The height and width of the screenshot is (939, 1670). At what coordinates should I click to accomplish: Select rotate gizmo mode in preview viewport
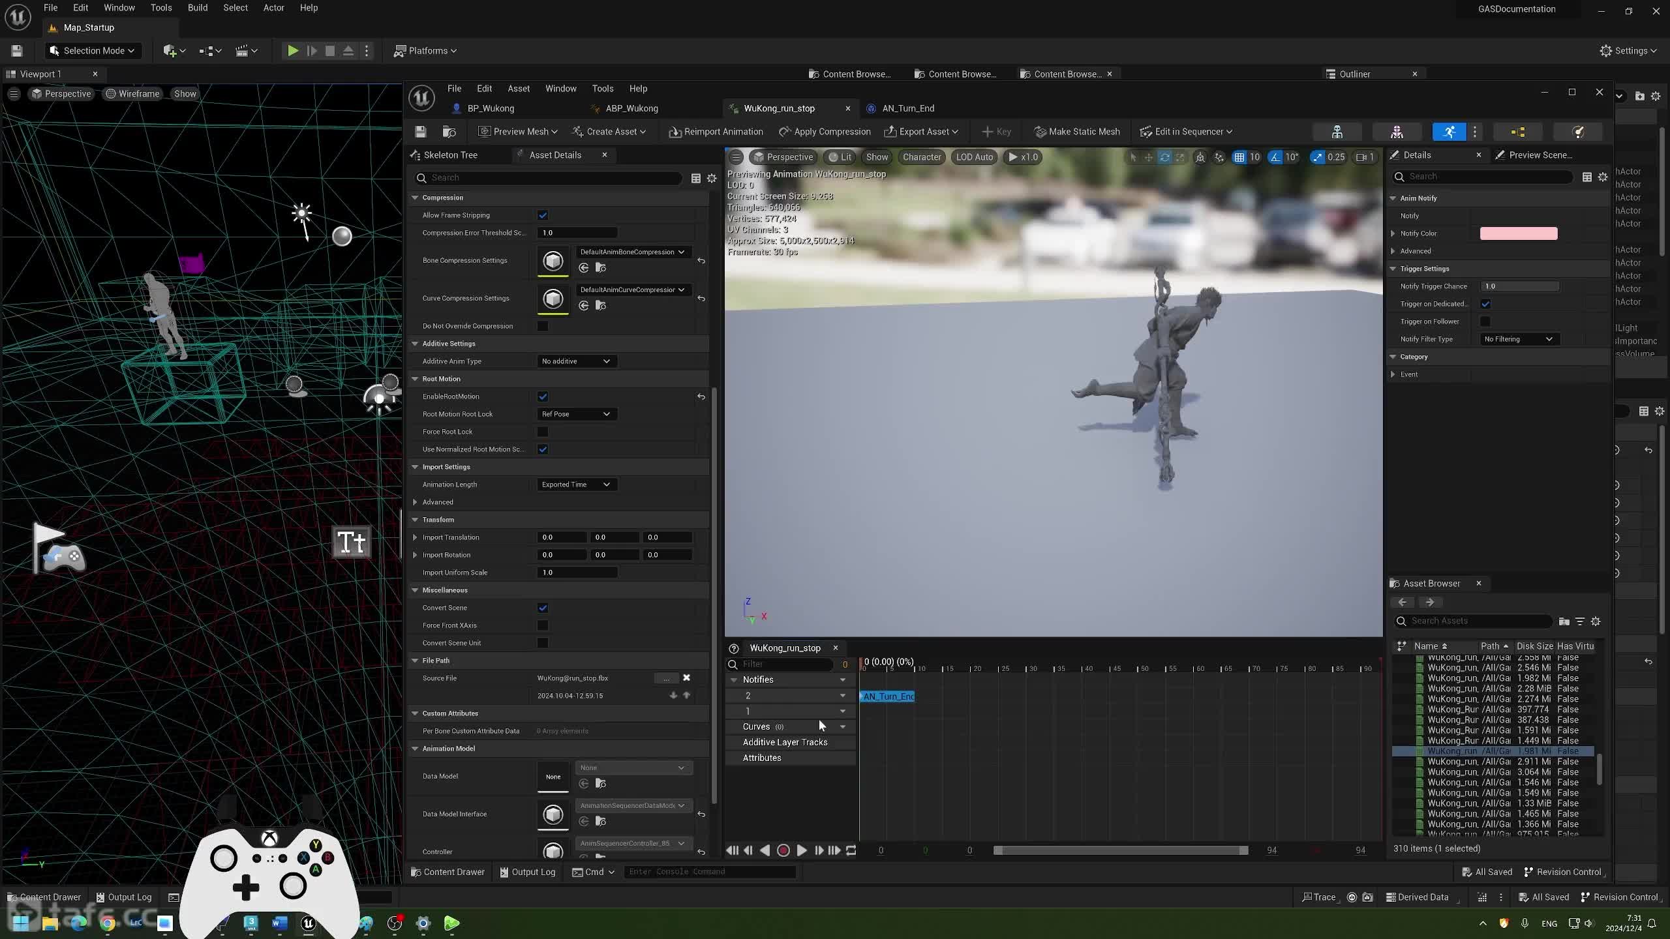pyautogui.click(x=1164, y=157)
